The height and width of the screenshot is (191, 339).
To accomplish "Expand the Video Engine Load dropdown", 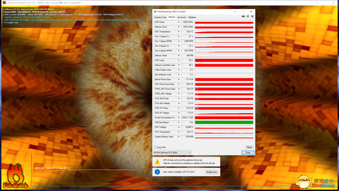I will pos(179,70).
